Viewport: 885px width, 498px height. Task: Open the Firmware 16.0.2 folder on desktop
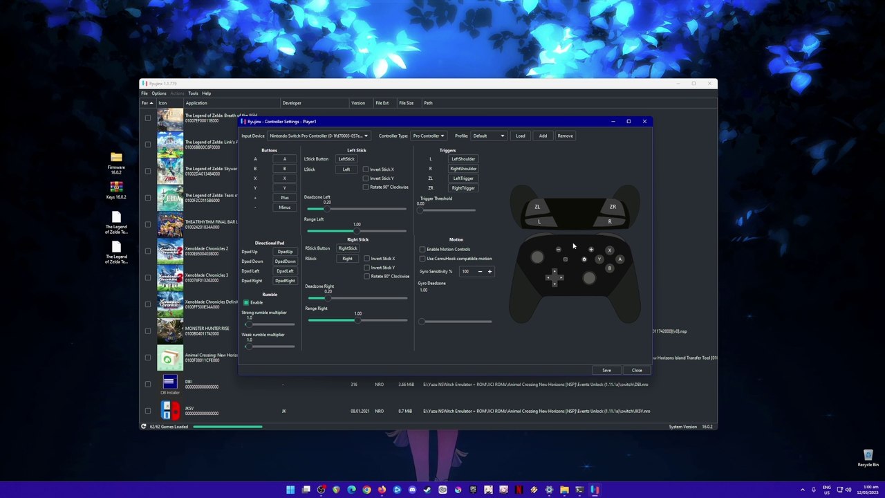tap(116, 163)
